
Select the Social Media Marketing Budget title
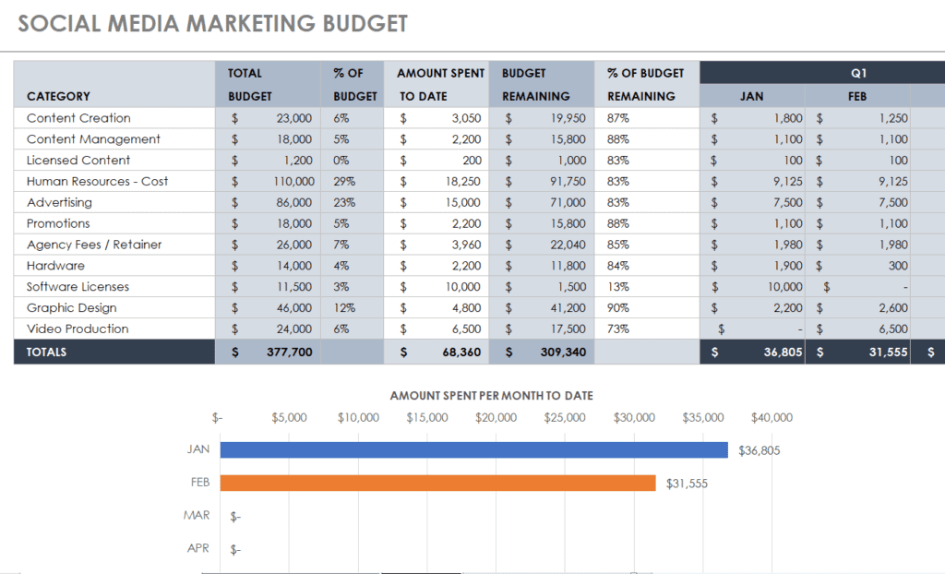click(213, 23)
